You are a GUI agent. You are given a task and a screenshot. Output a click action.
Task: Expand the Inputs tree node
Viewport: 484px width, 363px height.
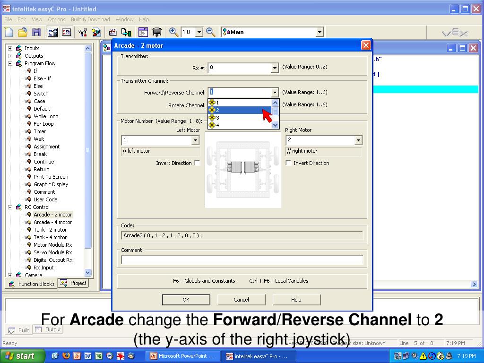(x=10, y=49)
